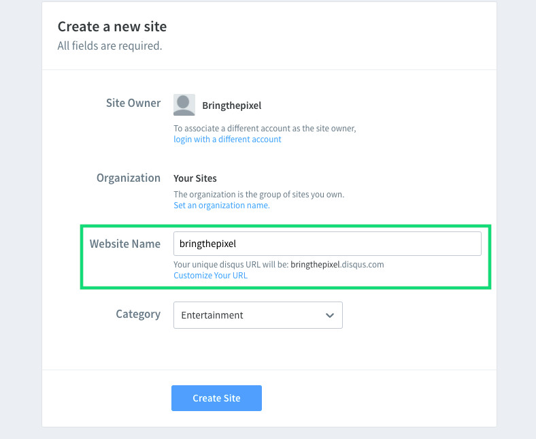Click the Site Owner avatar icon

(x=184, y=105)
